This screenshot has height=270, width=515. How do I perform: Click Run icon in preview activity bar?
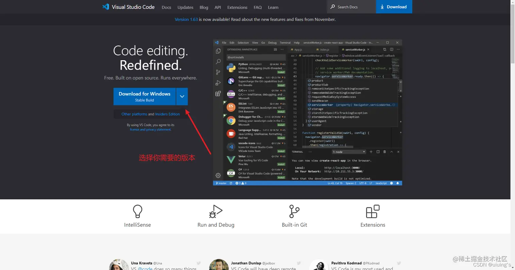[x=218, y=83]
